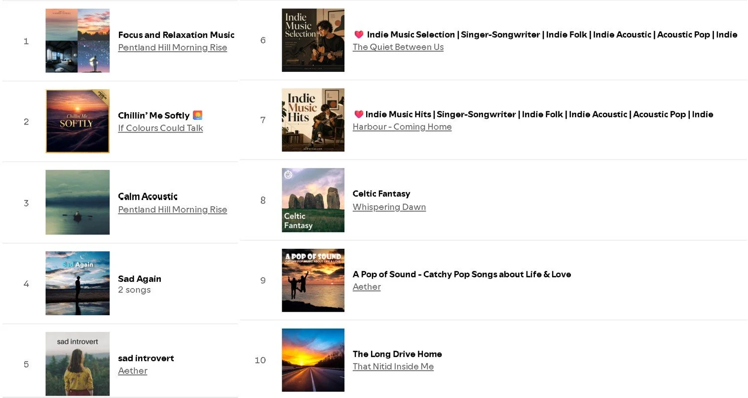Screen dimensions: 748x398
Task: Open the Indie Music Selection cover thumbnail
Action: tap(313, 40)
